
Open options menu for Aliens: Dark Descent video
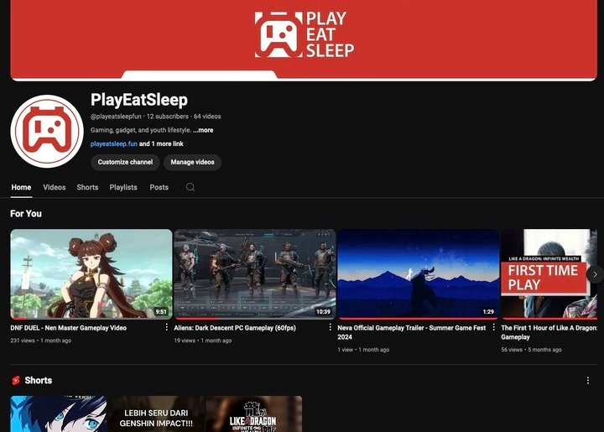331,327
